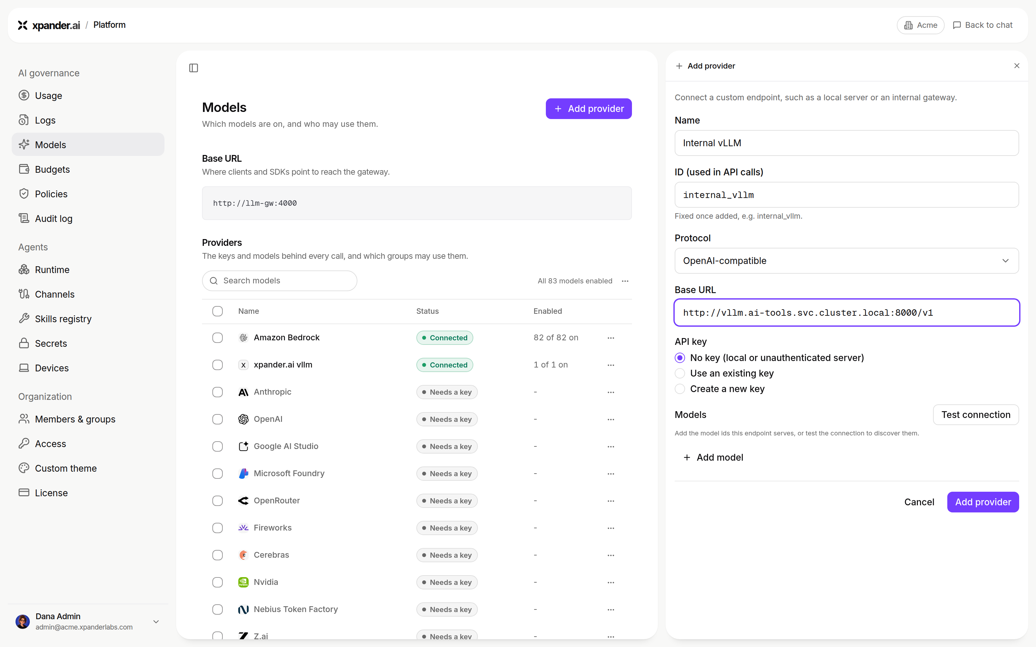Open Channels in sidebar
The image size is (1036, 647).
[88, 294]
